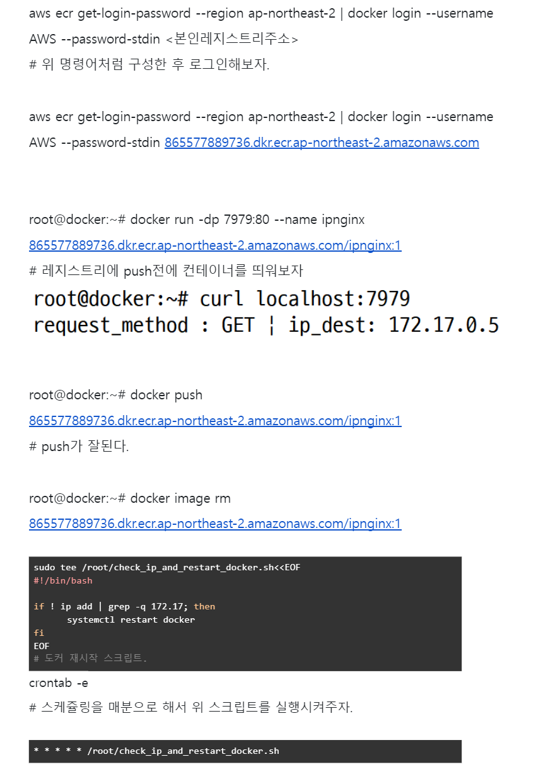Click the "systemctl restart docker" code line
548x769 pixels.
pyautogui.click(x=131, y=619)
